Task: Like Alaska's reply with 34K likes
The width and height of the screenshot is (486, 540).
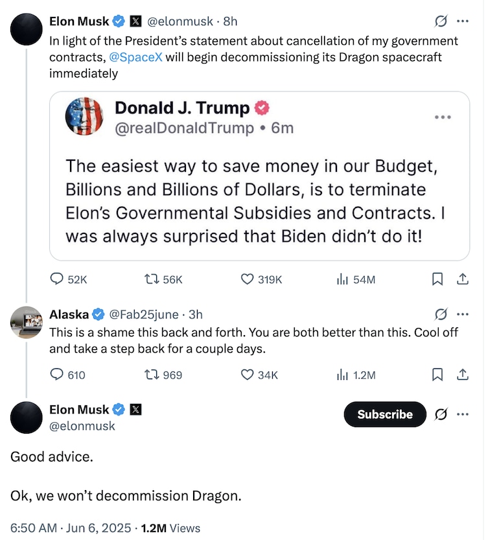Action: pyautogui.click(x=247, y=375)
